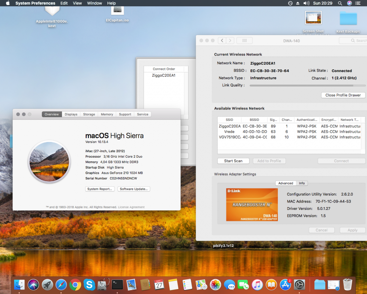This screenshot has height=294, width=367.
Task: Open the View menu
Action: pyautogui.click(x=77, y=3)
